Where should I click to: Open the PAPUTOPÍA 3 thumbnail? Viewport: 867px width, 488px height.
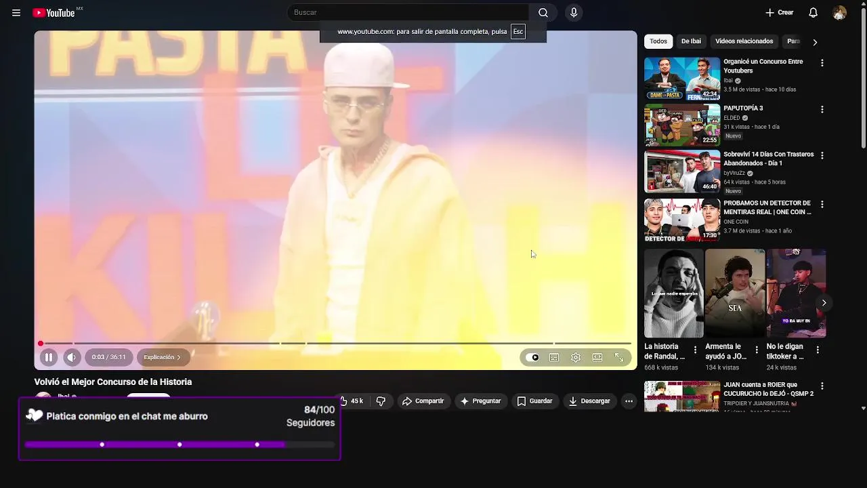click(682, 125)
